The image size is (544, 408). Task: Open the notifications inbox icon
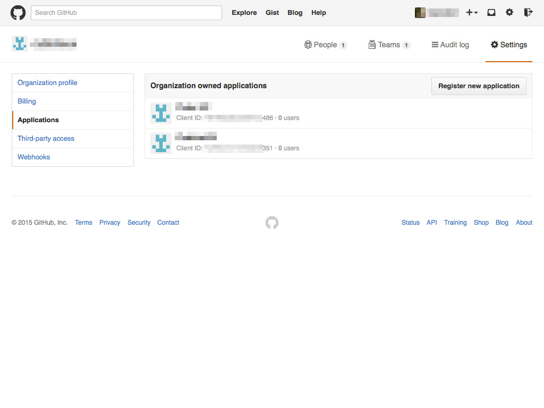pyautogui.click(x=491, y=12)
